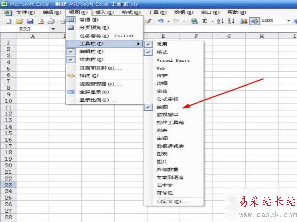Enable the Visual Basic toolbar
Screen dimensions: 297x222
[x=174, y=60]
